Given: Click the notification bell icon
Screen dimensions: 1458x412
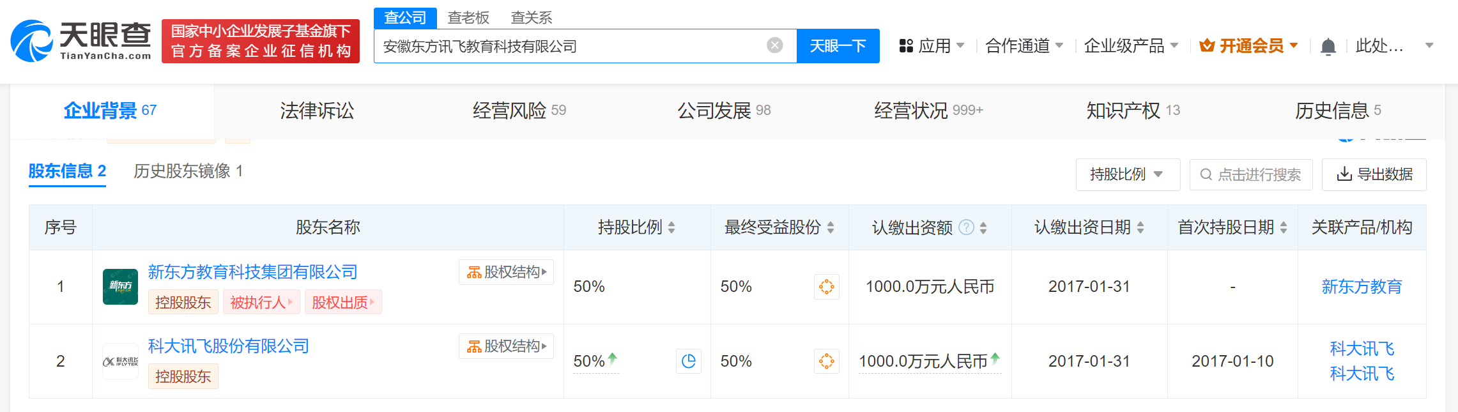Looking at the screenshot, I should pyautogui.click(x=1328, y=47).
